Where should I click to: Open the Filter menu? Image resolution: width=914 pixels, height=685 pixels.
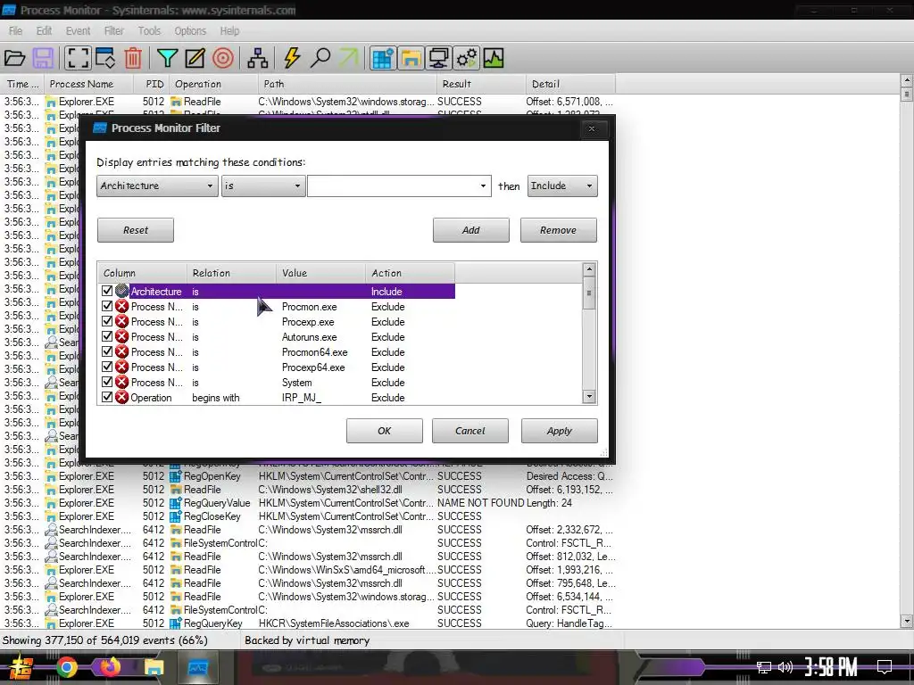click(x=113, y=31)
